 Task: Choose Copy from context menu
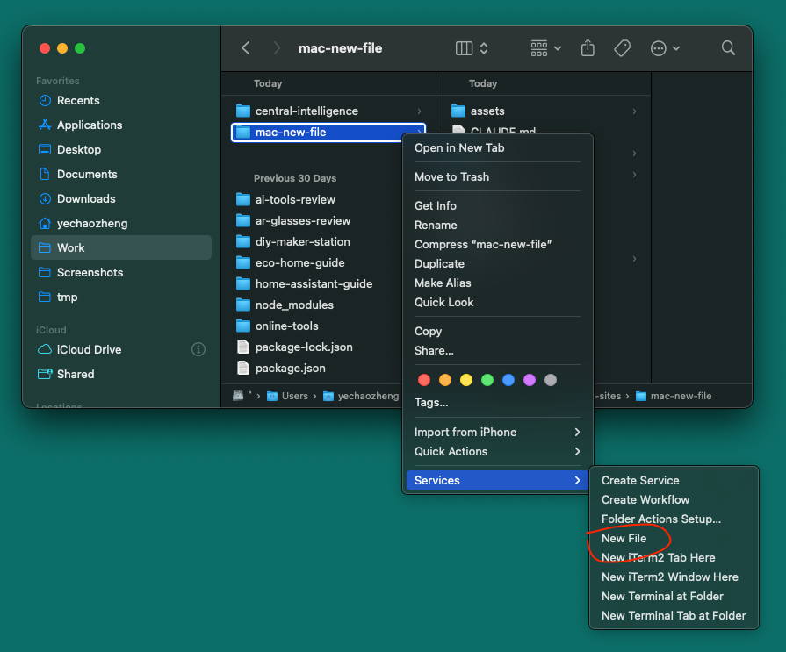coord(497,332)
